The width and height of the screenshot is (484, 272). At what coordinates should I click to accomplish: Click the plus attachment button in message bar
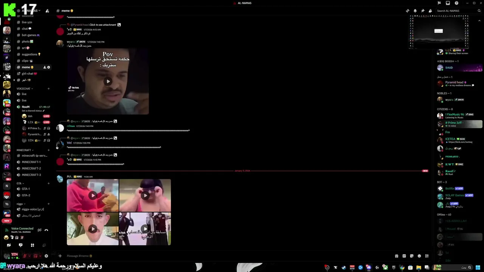[60, 256]
